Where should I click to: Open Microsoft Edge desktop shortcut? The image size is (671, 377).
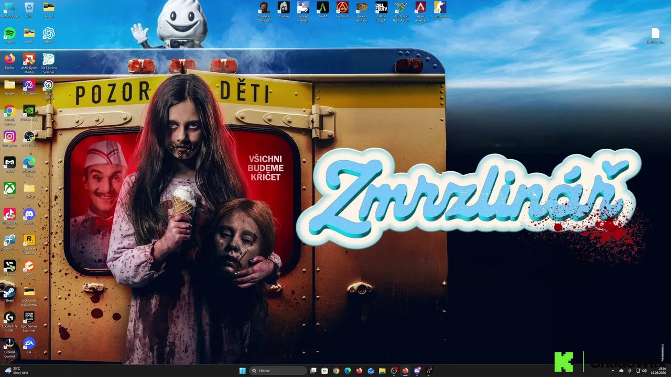pyautogui.click(x=29, y=166)
